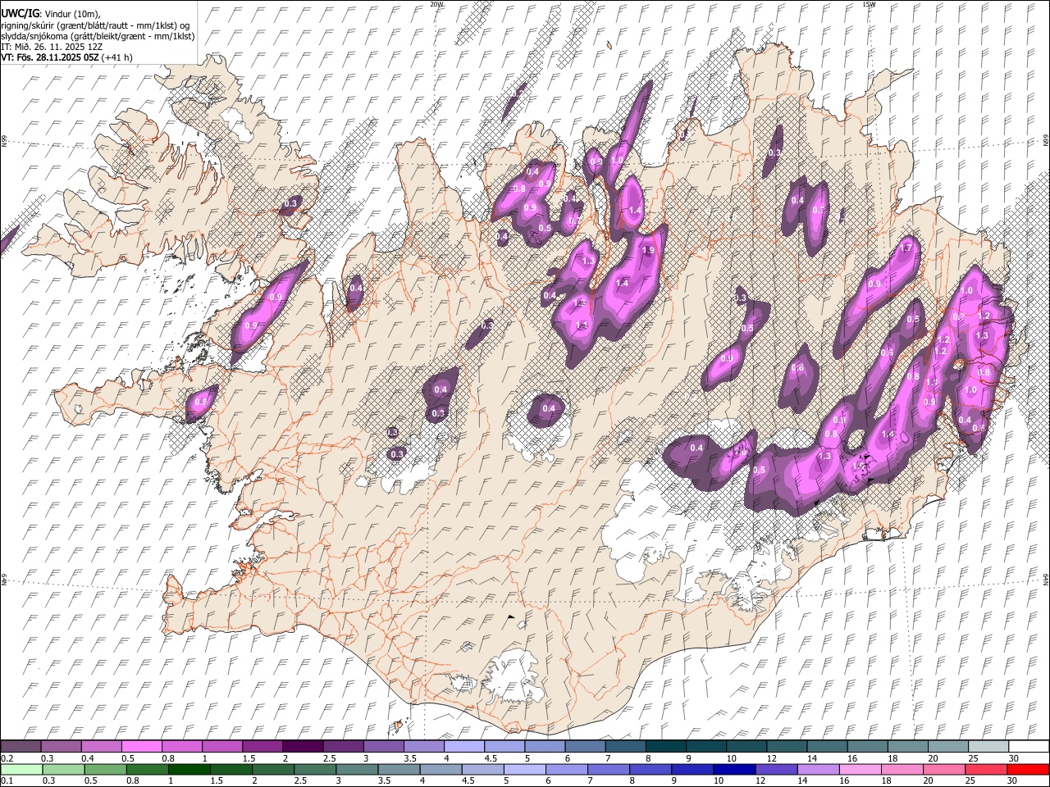Pick the bright pink snow swatch between 0.5 and 0.8
This screenshot has height=787, width=1050.
141,746
